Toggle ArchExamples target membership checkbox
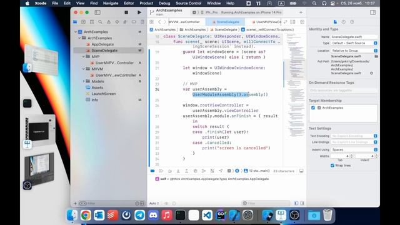This screenshot has width=400, height=225. click(313, 108)
